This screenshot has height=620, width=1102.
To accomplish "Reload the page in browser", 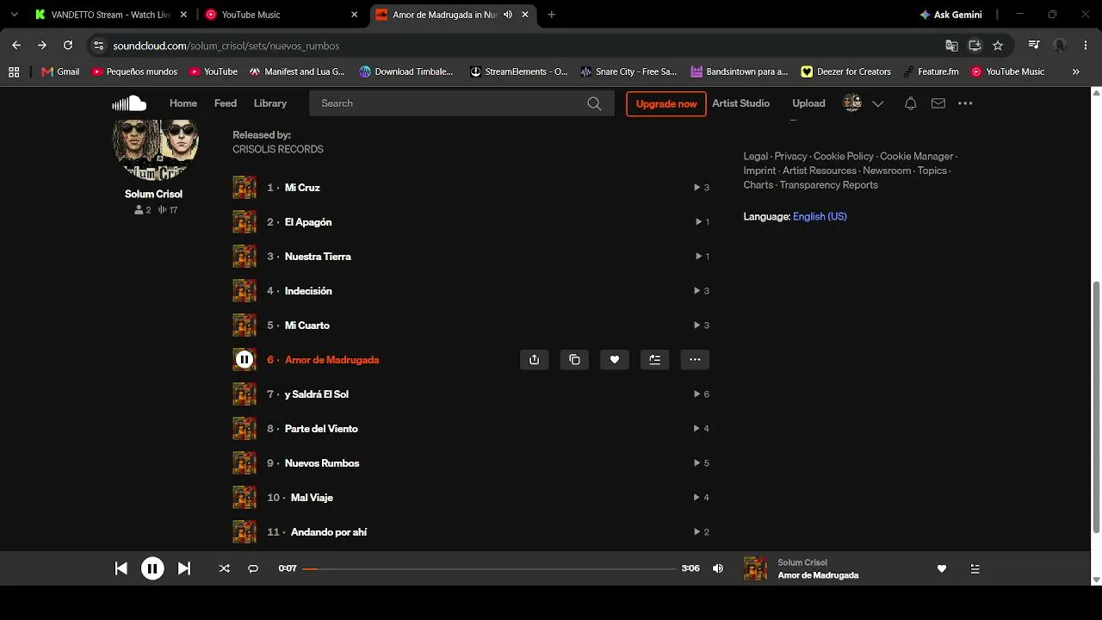I will (x=68, y=46).
